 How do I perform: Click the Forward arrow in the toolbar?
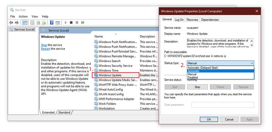(x=17, y=23)
